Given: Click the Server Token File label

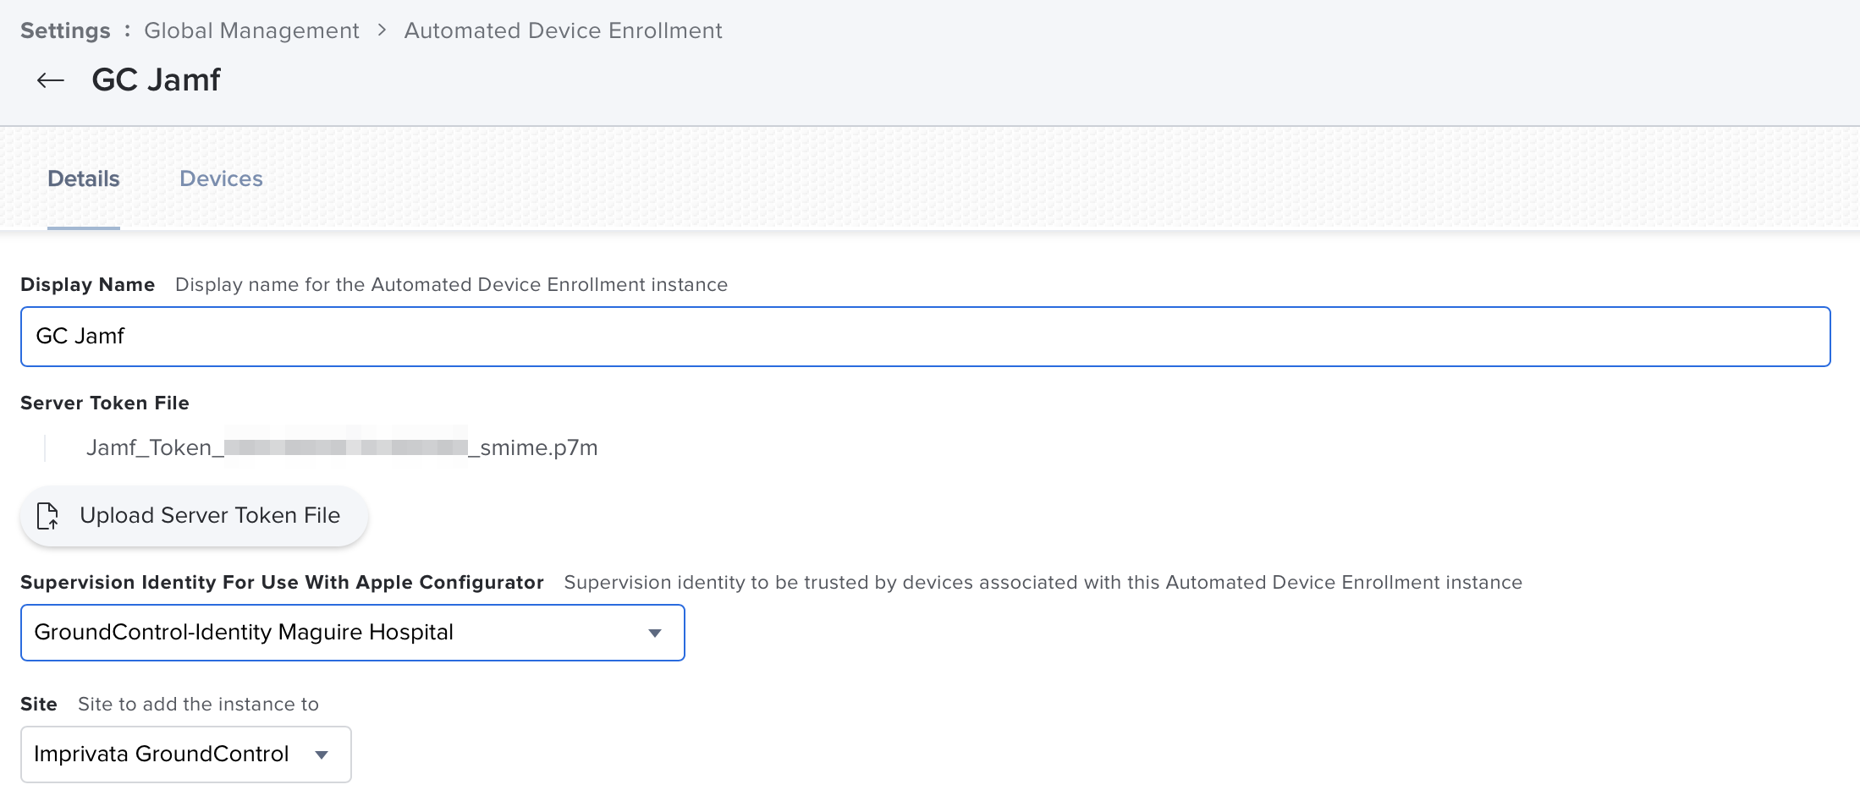Looking at the screenshot, I should [105, 403].
